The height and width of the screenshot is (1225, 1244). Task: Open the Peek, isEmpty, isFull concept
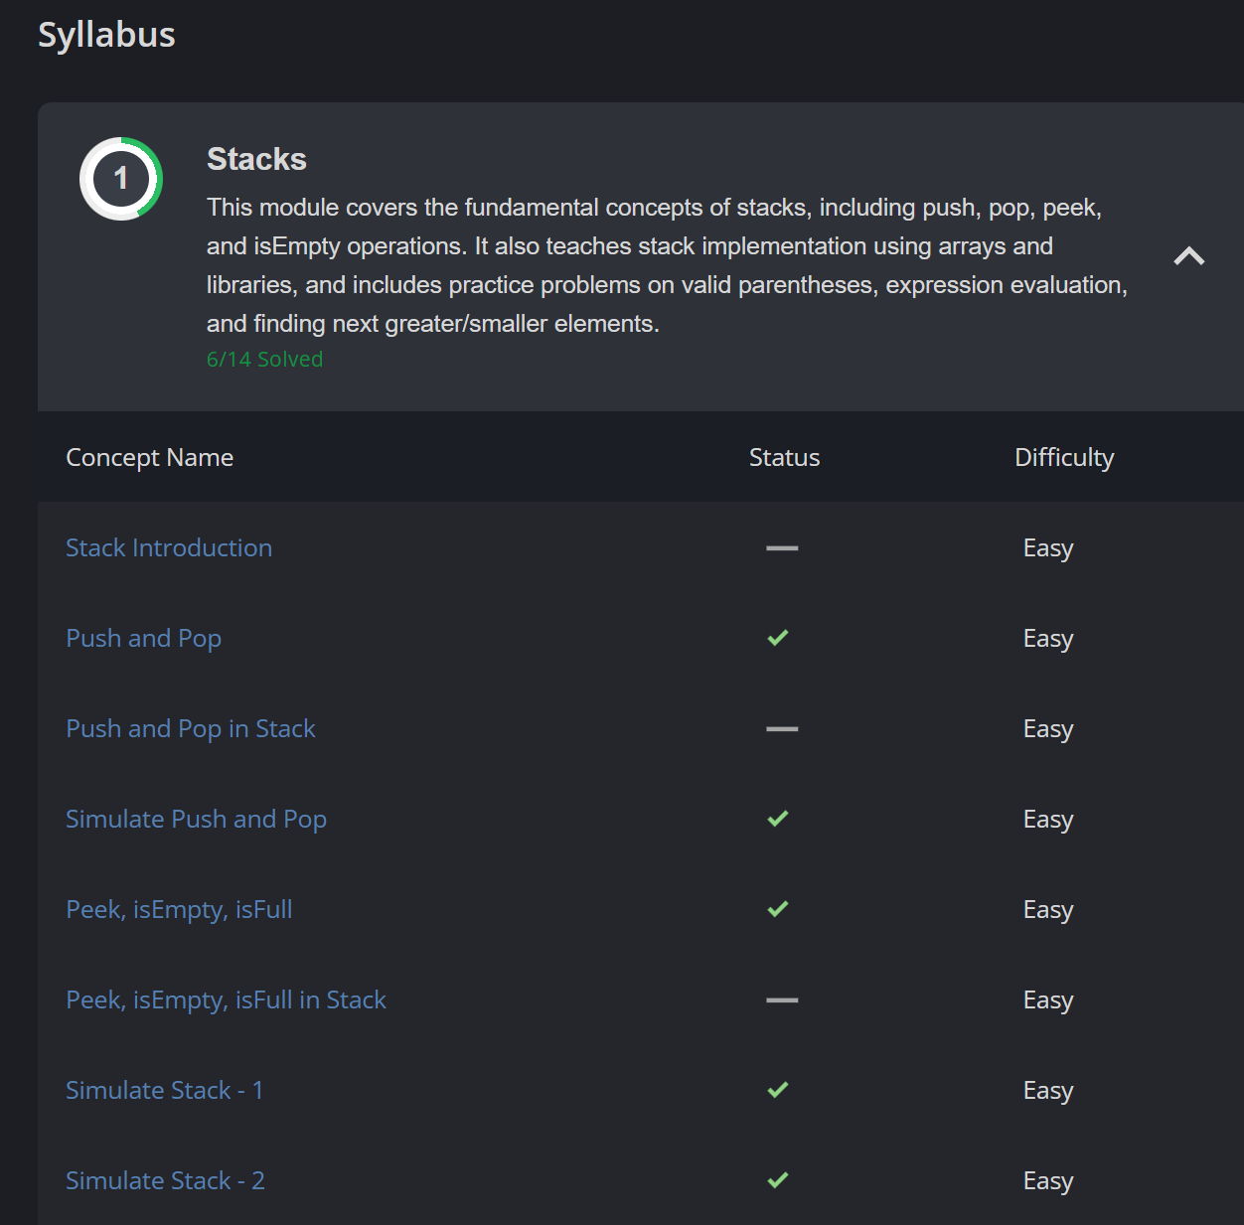179,909
